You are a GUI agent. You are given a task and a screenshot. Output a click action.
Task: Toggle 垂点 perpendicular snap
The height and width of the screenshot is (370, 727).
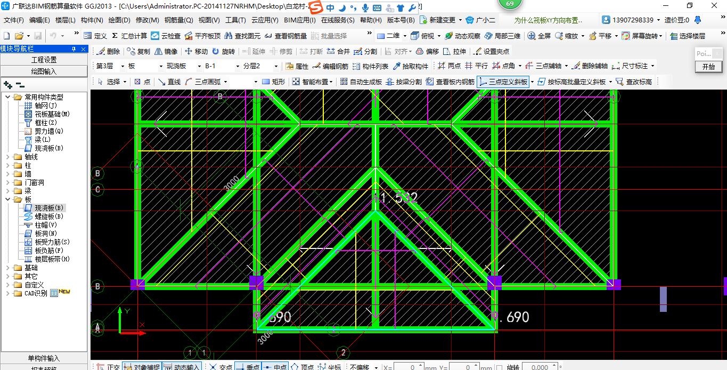coord(248,367)
